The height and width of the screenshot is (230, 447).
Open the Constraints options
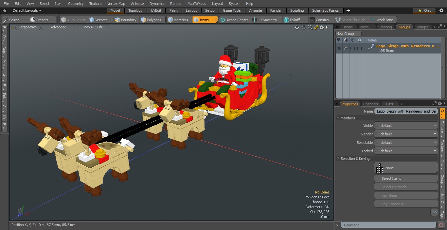(x=321, y=20)
